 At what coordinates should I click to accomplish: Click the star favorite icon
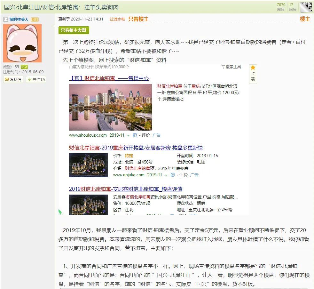pyautogui.click(x=253, y=67)
